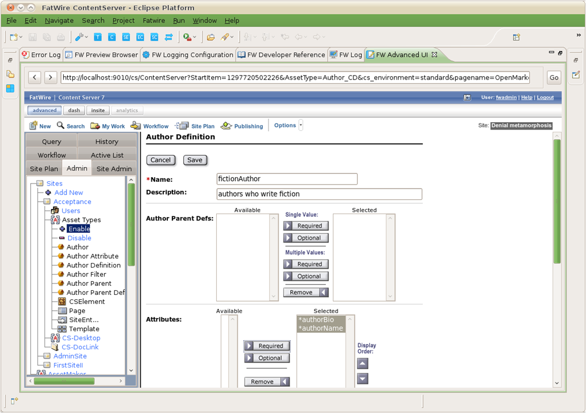The height and width of the screenshot is (413, 586).
Task: Click the blue sync arrows icon
Action: click(169, 37)
